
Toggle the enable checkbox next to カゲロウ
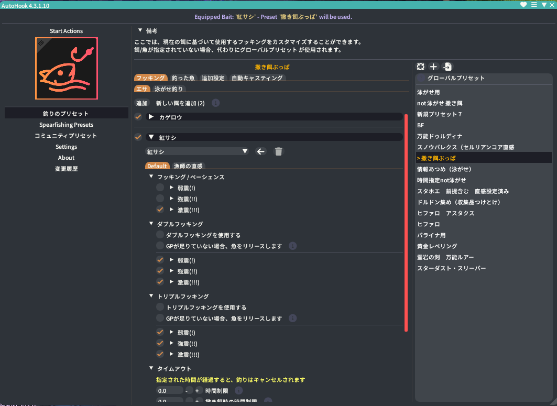pyautogui.click(x=138, y=117)
